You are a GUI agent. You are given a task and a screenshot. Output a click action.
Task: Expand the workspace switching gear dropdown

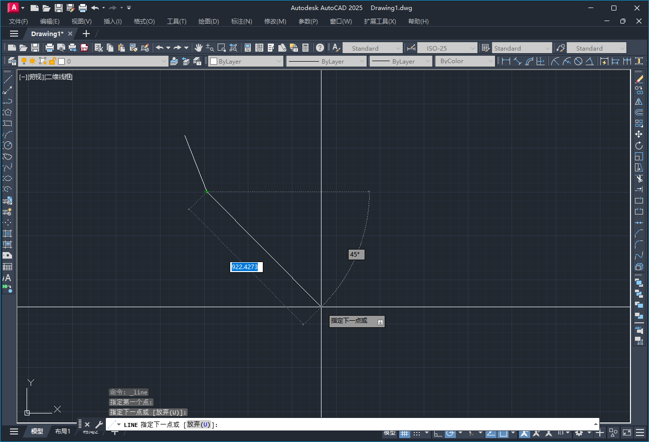tap(589, 432)
